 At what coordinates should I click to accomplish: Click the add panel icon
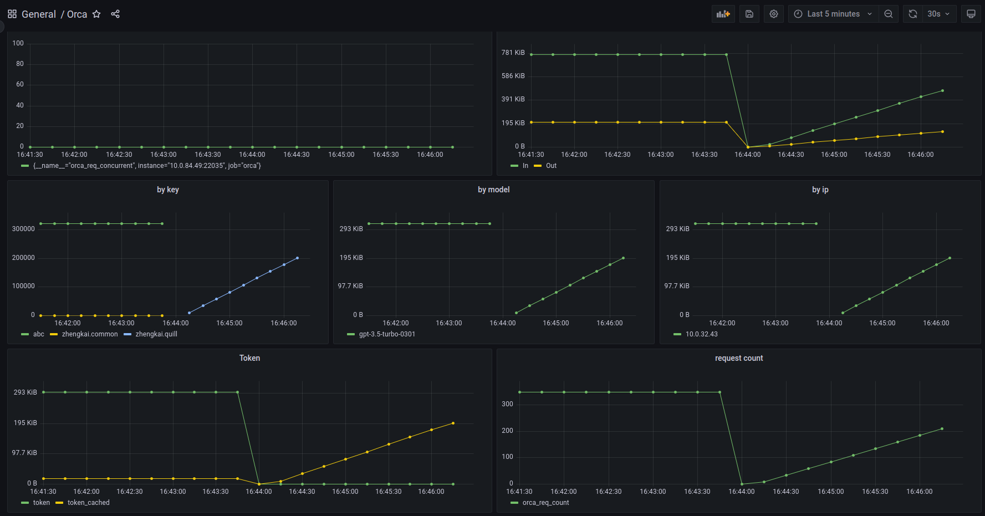pyautogui.click(x=723, y=13)
